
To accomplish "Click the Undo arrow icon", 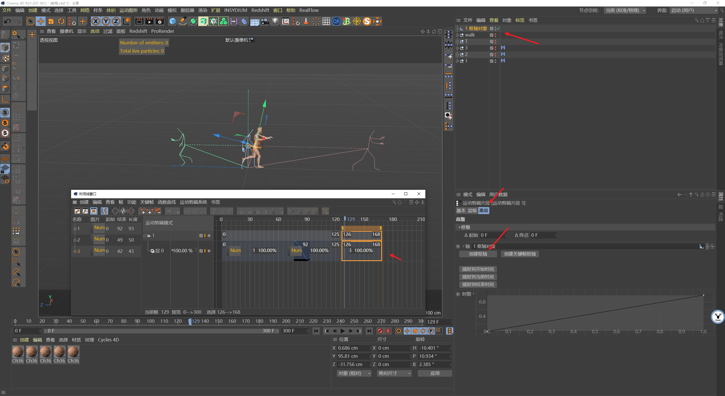I will tap(8, 21).
